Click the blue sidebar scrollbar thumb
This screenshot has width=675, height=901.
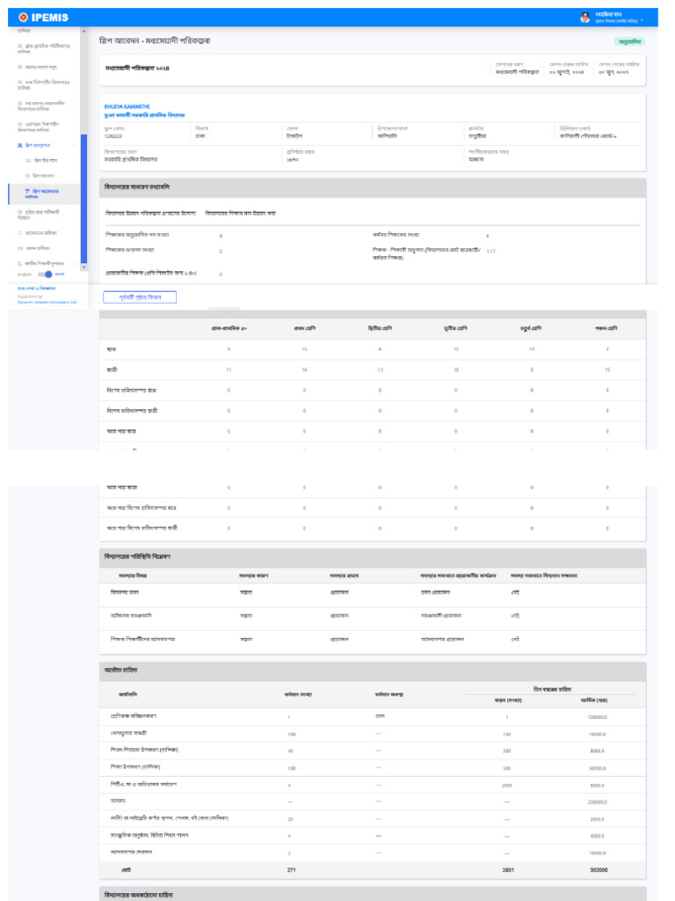(84, 199)
